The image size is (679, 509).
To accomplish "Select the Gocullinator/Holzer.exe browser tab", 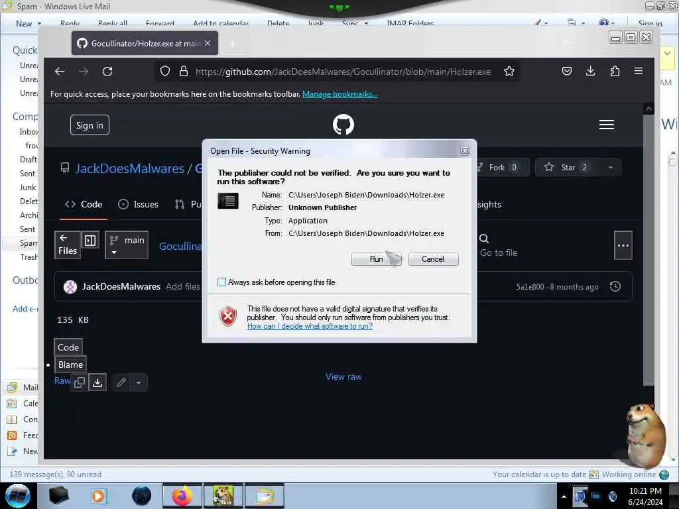I will (145, 43).
